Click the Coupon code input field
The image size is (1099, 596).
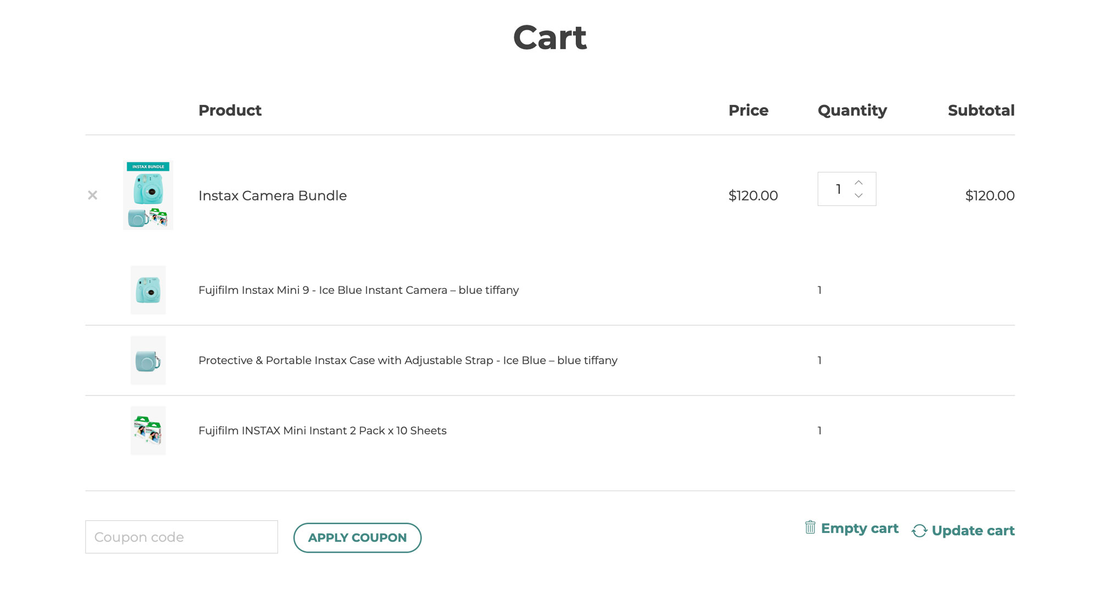coord(181,537)
